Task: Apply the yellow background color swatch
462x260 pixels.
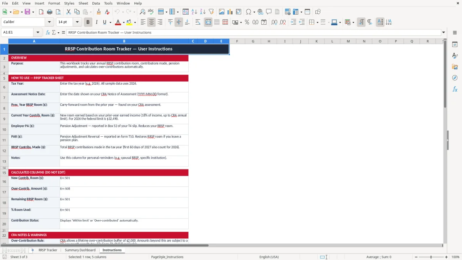Action: tap(129, 22)
